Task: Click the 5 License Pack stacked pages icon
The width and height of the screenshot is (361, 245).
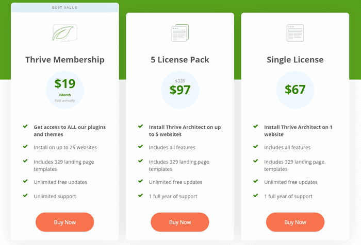Action: (180, 33)
